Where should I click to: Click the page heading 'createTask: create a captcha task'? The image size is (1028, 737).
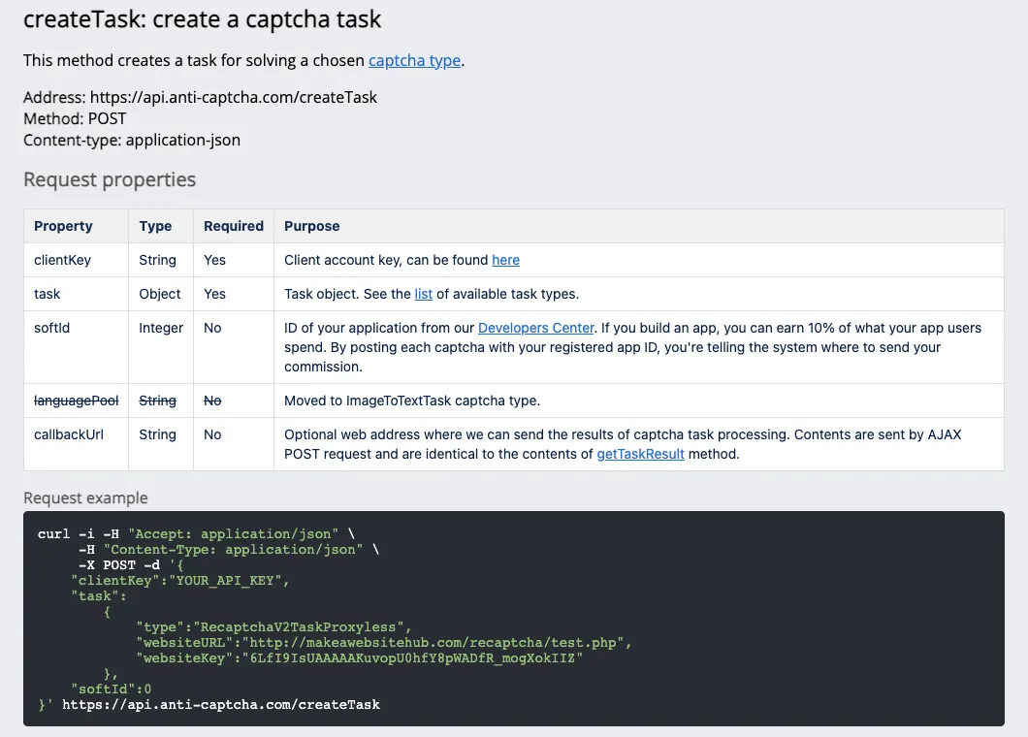[x=202, y=19]
